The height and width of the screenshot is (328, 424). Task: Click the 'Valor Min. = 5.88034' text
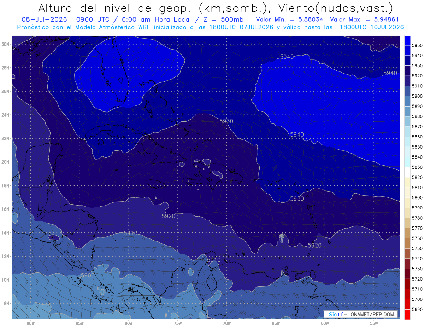(290, 19)
